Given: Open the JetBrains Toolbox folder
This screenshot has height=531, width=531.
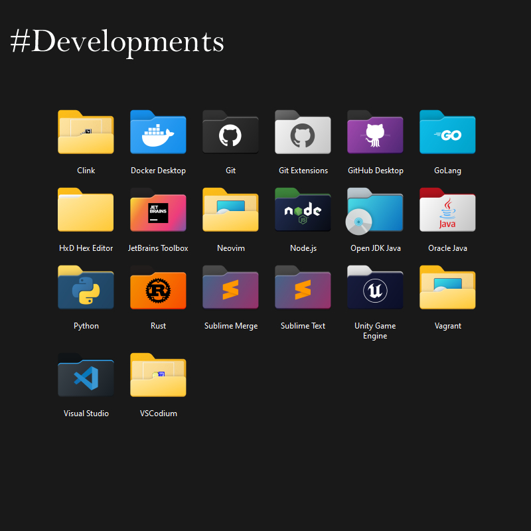Looking at the screenshot, I should pos(158,210).
